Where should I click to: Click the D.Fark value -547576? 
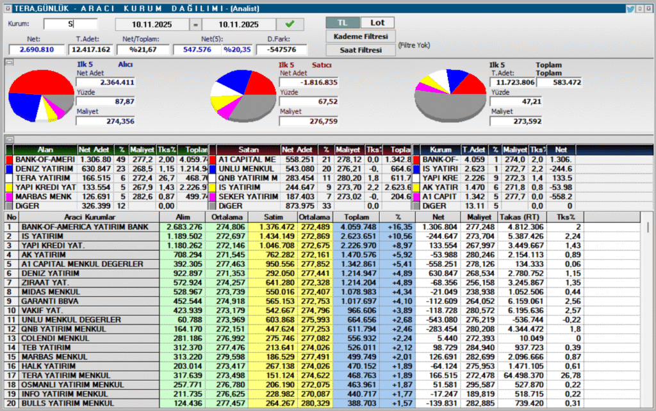click(x=282, y=49)
